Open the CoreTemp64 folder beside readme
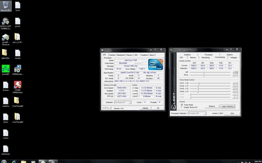This screenshot has width=262, height=163. pos(18,102)
